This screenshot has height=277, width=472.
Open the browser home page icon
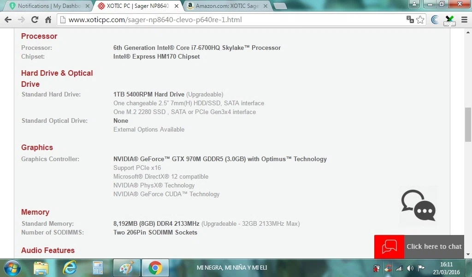48,20
